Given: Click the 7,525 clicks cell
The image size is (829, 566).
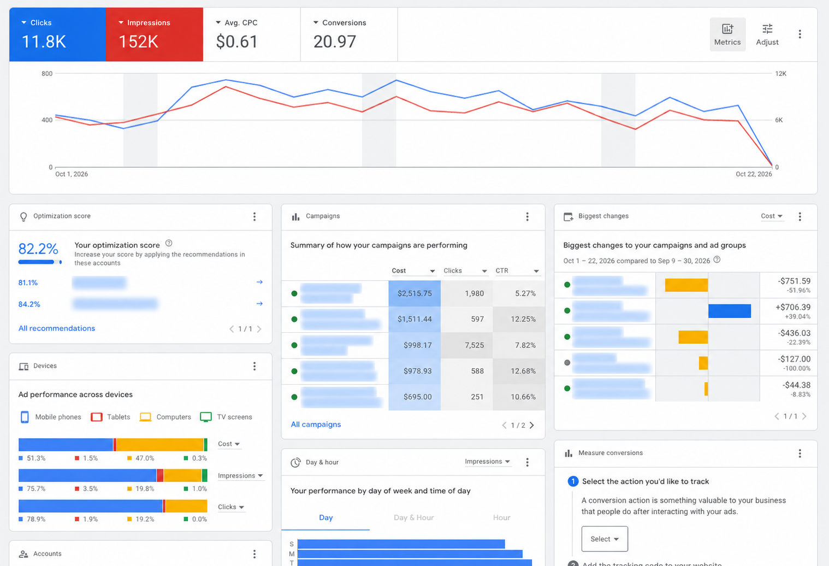Looking at the screenshot, I should (467, 345).
